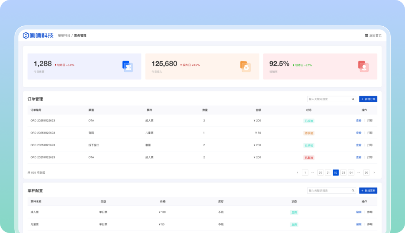Expand the ellipsis before page 80

(x=359, y=172)
